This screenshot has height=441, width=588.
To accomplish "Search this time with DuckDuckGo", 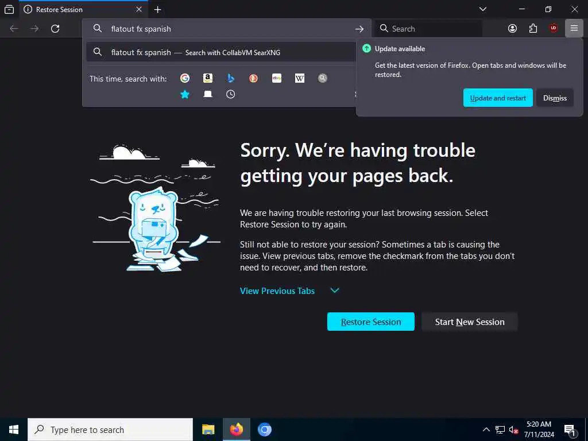I will tap(253, 78).
